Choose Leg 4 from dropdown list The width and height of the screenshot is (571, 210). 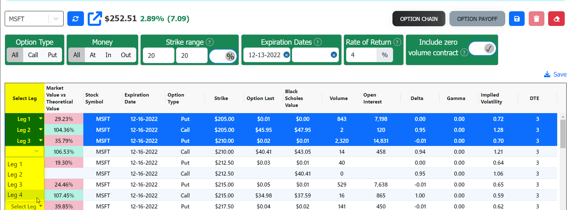coord(25,195)
